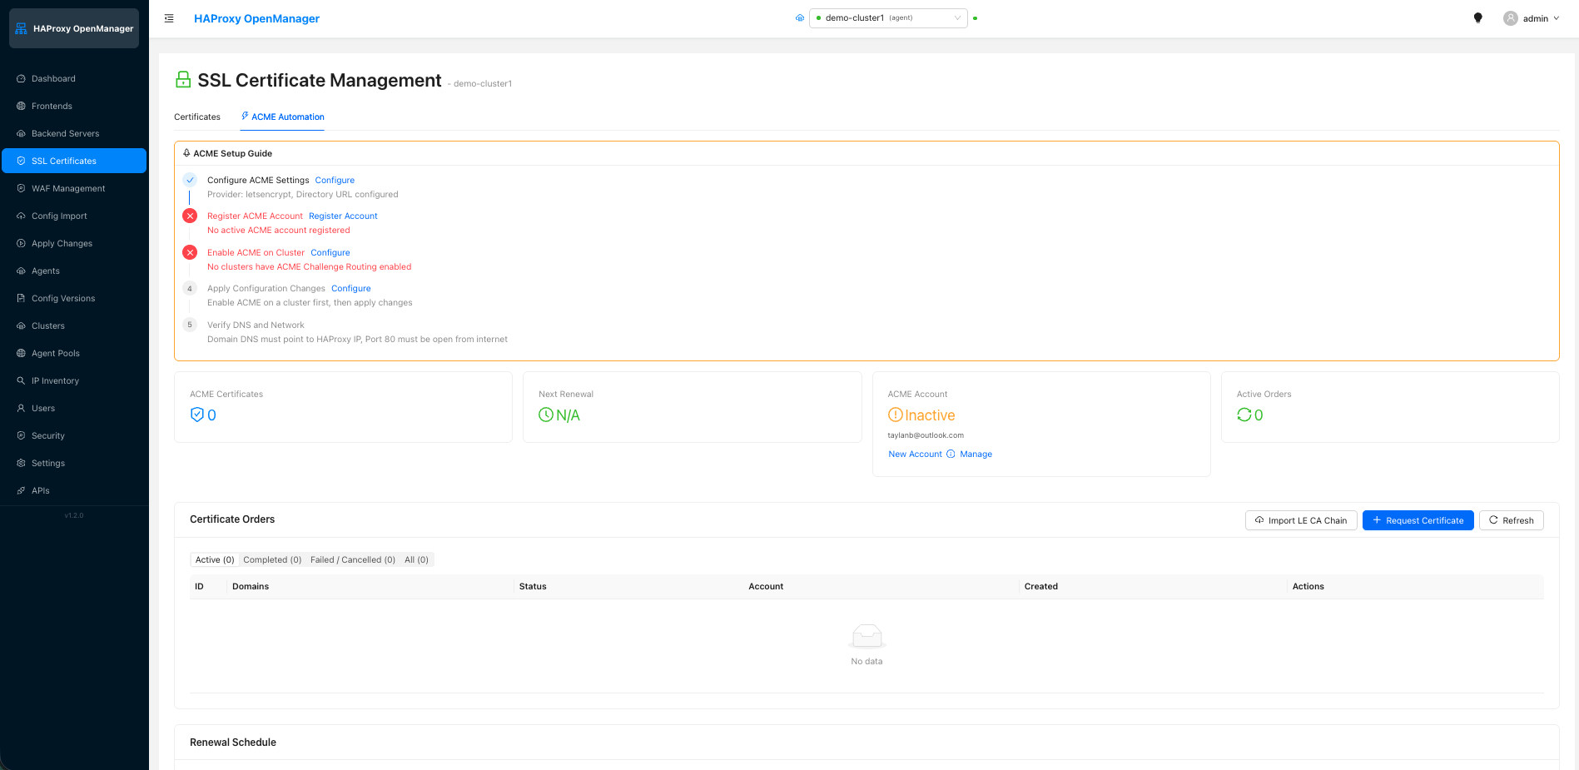Show Completed (0) orders filter
Image resolution: width=1579 pixels, height=770 pixels.
(272, 559)
